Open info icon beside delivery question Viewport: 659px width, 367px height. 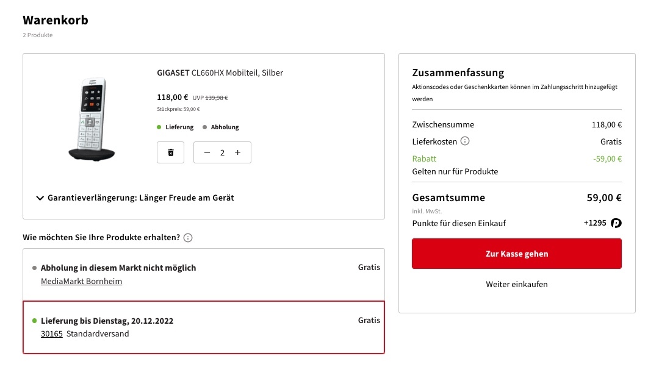click(188, 238)
